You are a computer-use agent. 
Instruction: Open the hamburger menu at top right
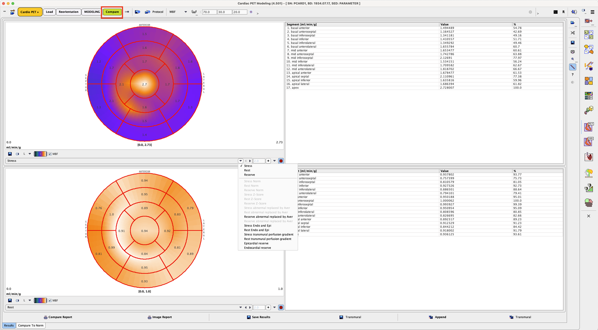[592, 12]
